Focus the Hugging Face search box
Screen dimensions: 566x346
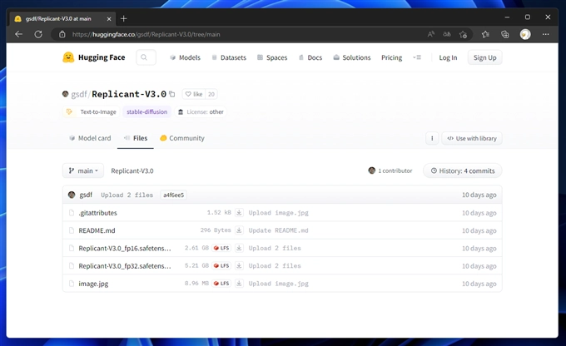[146, 57]
